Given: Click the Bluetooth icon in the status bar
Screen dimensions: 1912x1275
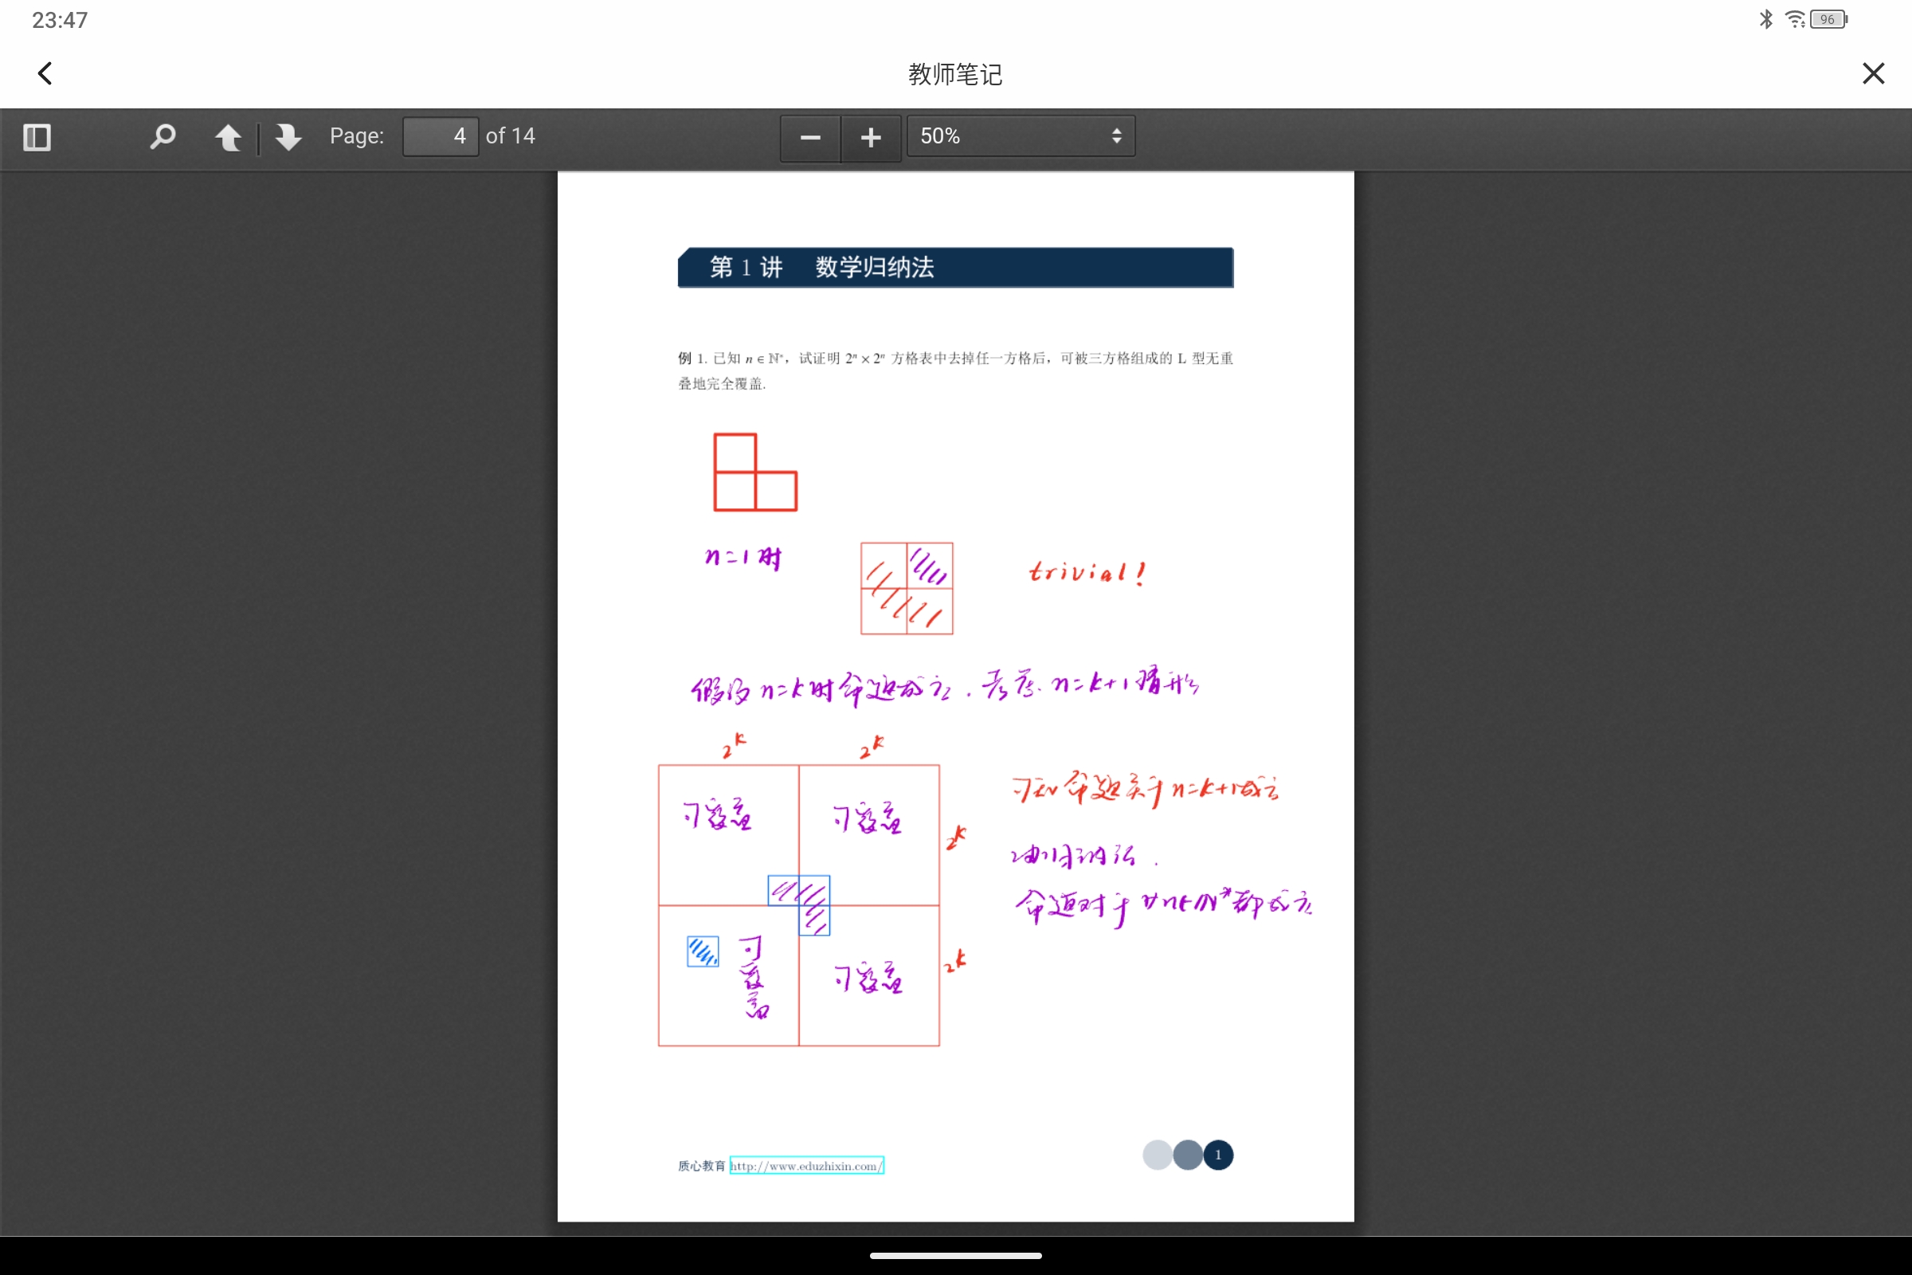Looking at the screenshot, I should point(1765,19).
